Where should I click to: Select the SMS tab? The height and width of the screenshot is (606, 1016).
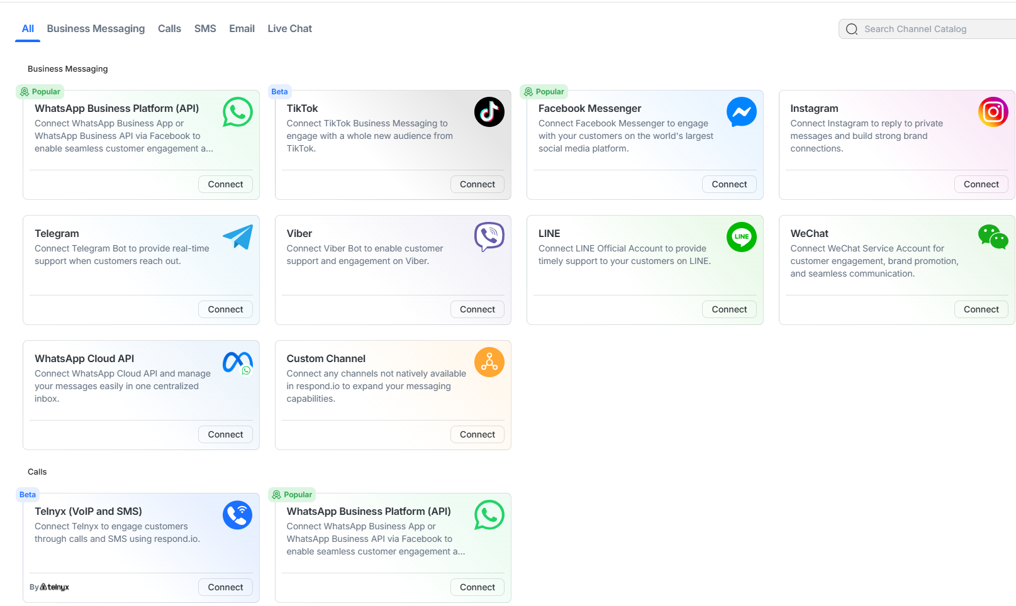coord(205,29)
